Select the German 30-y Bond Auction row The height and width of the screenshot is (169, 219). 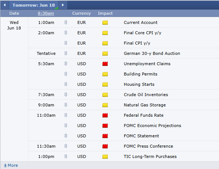124,53
